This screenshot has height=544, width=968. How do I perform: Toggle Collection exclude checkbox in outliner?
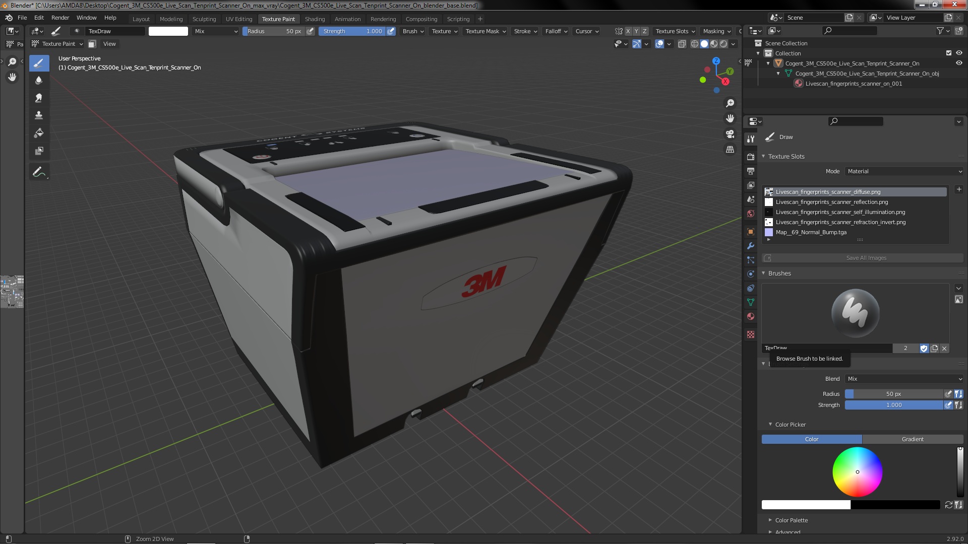pyautogui.click(x=949, y=53)
